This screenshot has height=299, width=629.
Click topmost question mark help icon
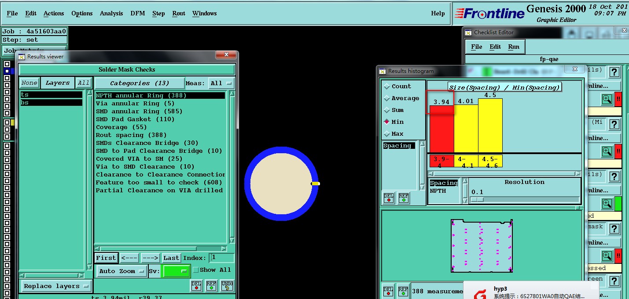[x=614, y=72]
